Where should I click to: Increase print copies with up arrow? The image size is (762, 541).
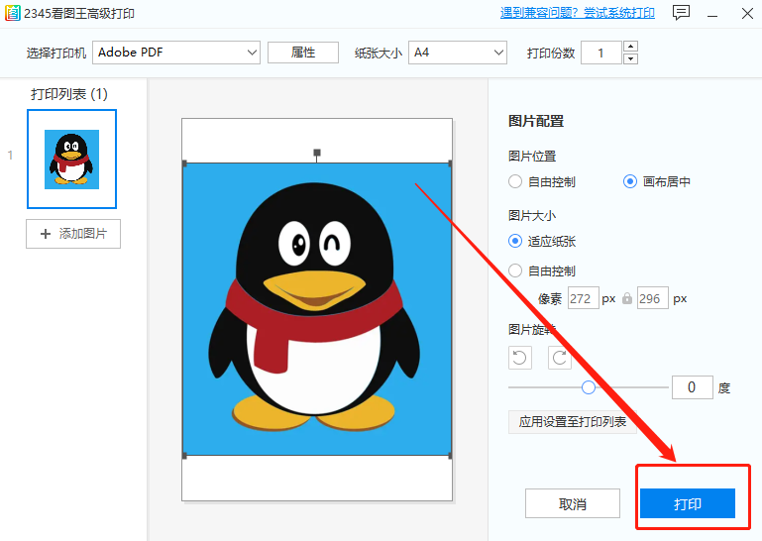pos(630,47)
